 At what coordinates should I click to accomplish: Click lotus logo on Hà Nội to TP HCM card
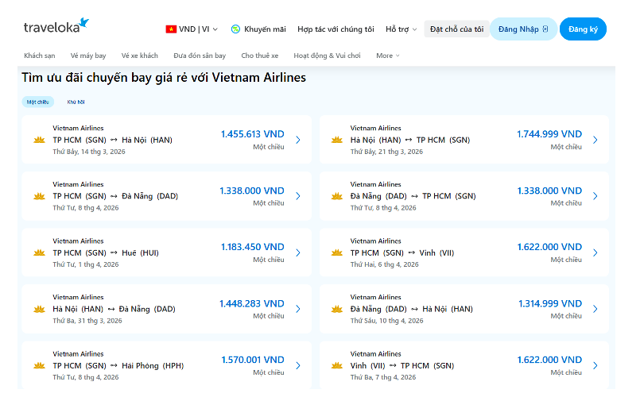pos(337,141)
